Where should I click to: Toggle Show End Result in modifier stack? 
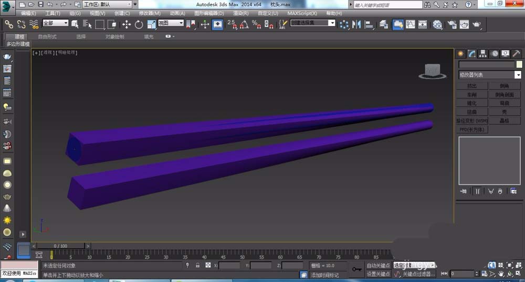point(477,191)
